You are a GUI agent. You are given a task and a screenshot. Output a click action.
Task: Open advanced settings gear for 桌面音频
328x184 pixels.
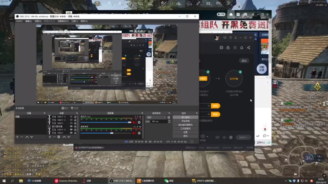(x=139, y=133)
